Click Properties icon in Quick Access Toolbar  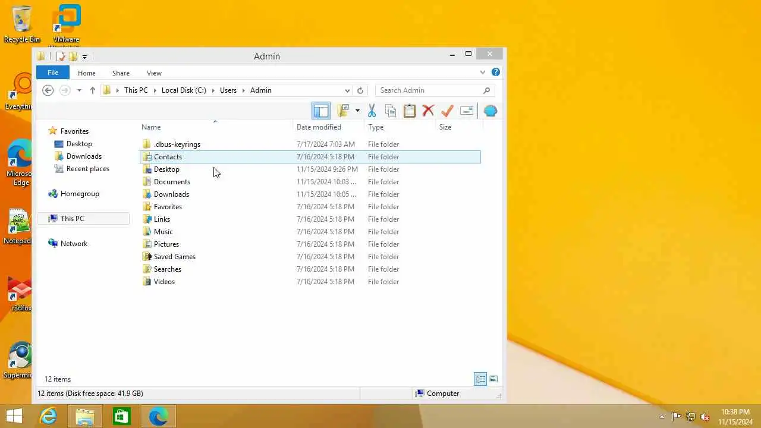point(60,56)
